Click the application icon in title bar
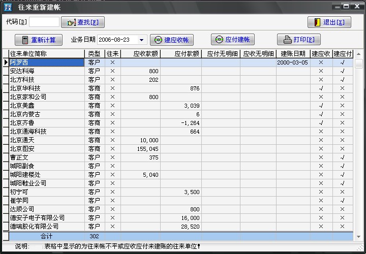Screen dimensions: 366x254 tap(8, 7)
